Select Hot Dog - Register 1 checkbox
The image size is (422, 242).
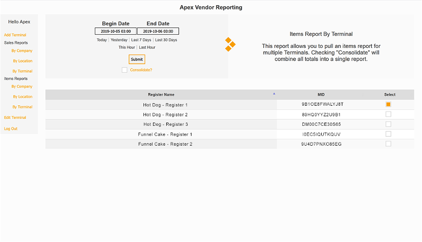tap(388, 104)
